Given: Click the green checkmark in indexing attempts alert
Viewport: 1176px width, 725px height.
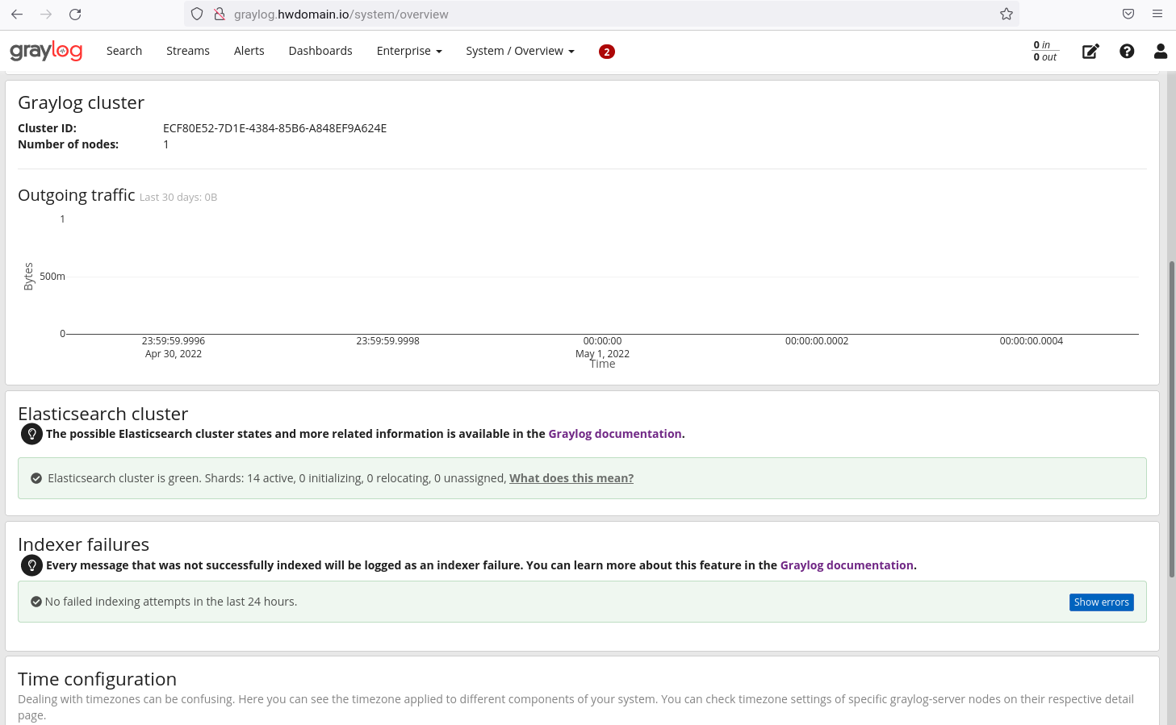Looking at the screenshot, I should [36, 602].
